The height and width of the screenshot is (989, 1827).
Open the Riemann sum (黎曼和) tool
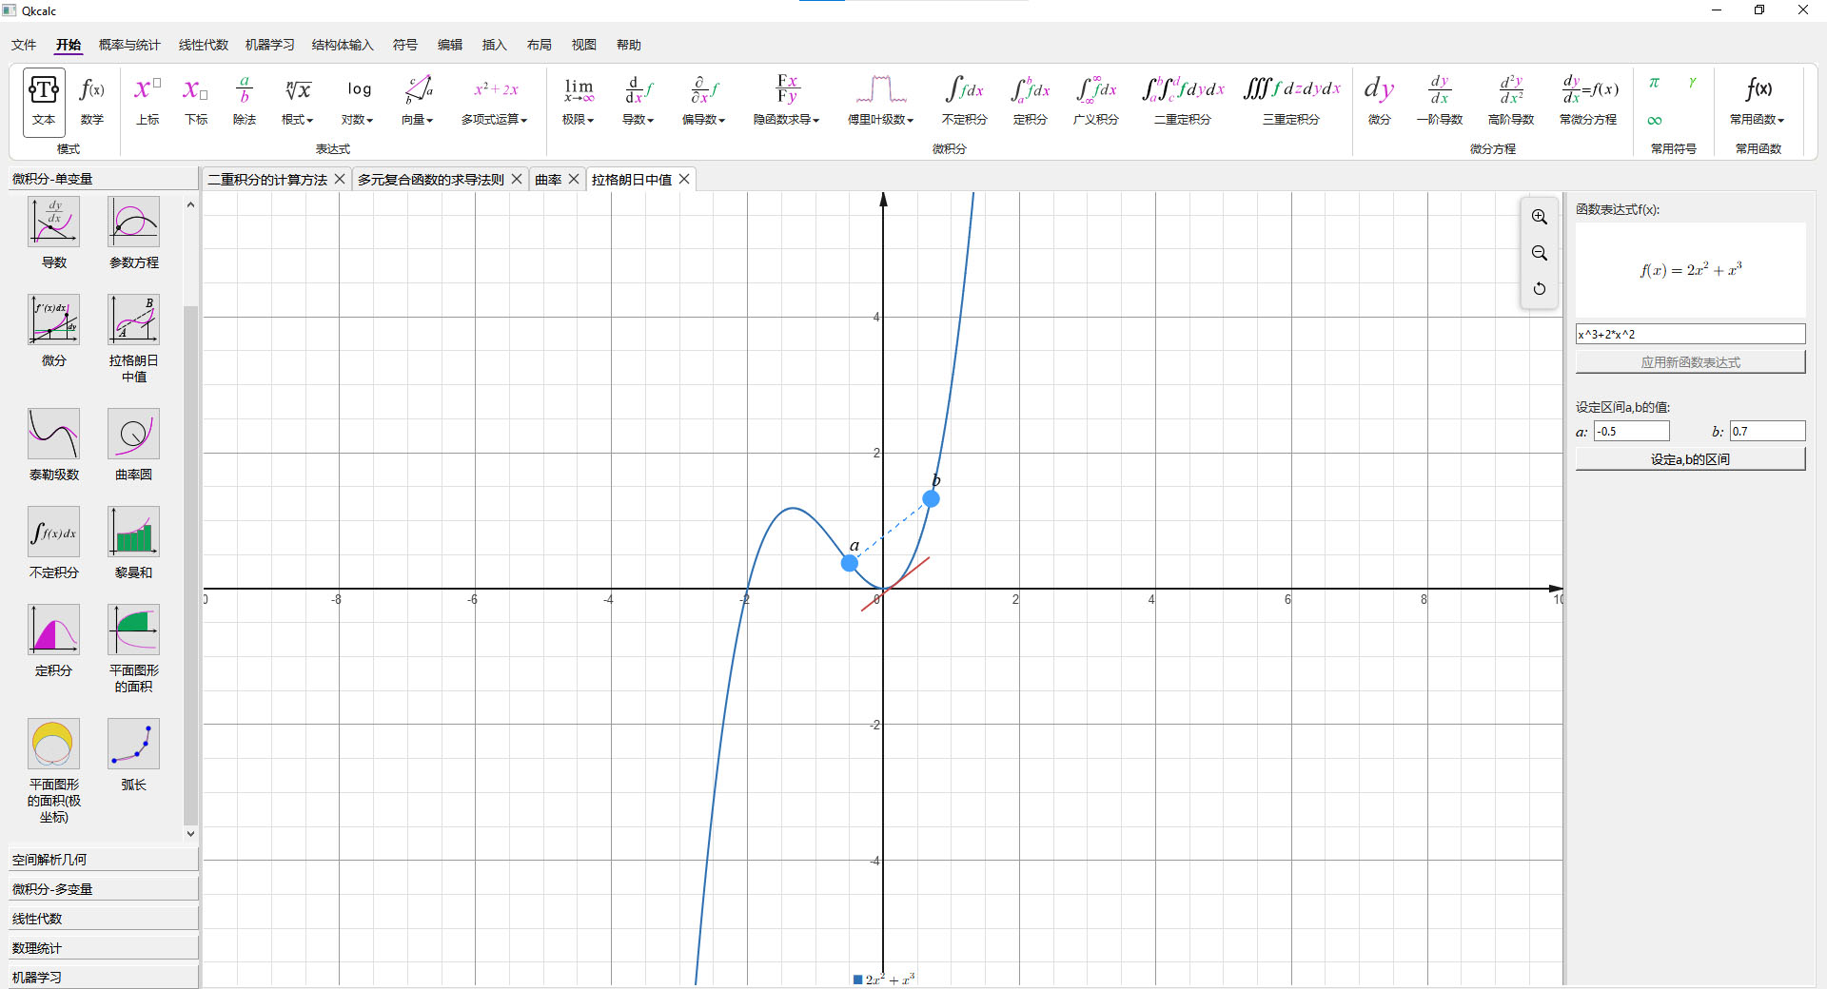(133, 533)
